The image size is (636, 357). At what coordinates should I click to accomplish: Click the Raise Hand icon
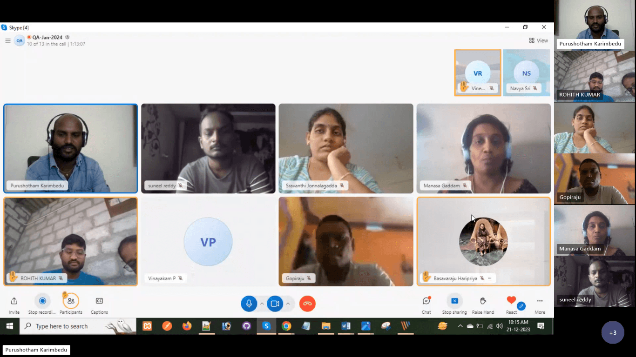point(483,301)
